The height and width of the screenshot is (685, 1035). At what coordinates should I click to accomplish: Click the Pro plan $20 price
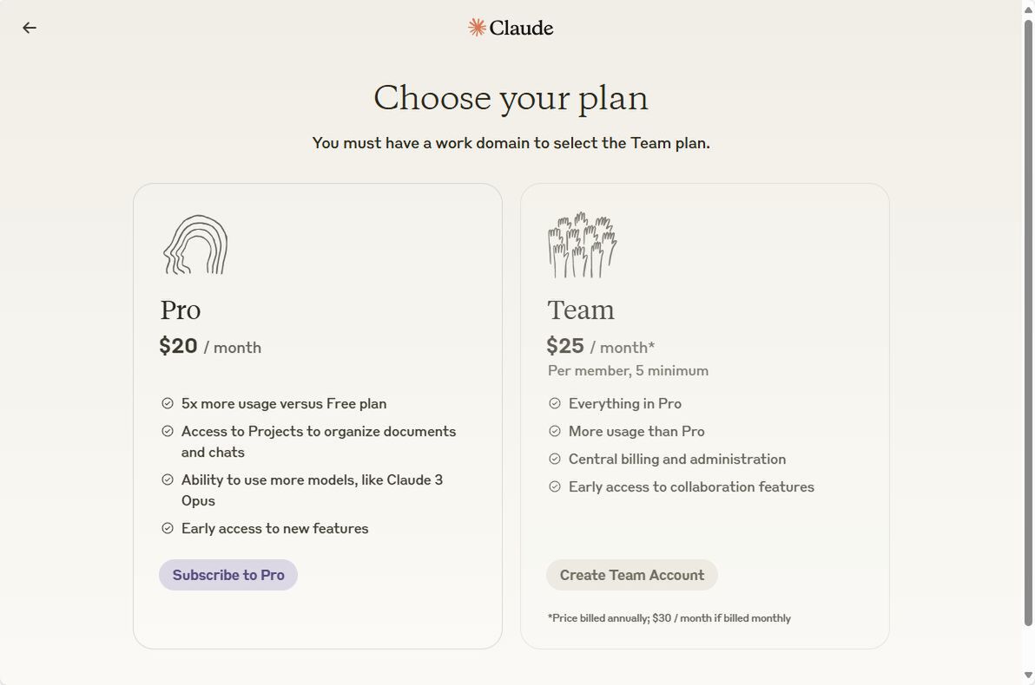tap(179, 346)
